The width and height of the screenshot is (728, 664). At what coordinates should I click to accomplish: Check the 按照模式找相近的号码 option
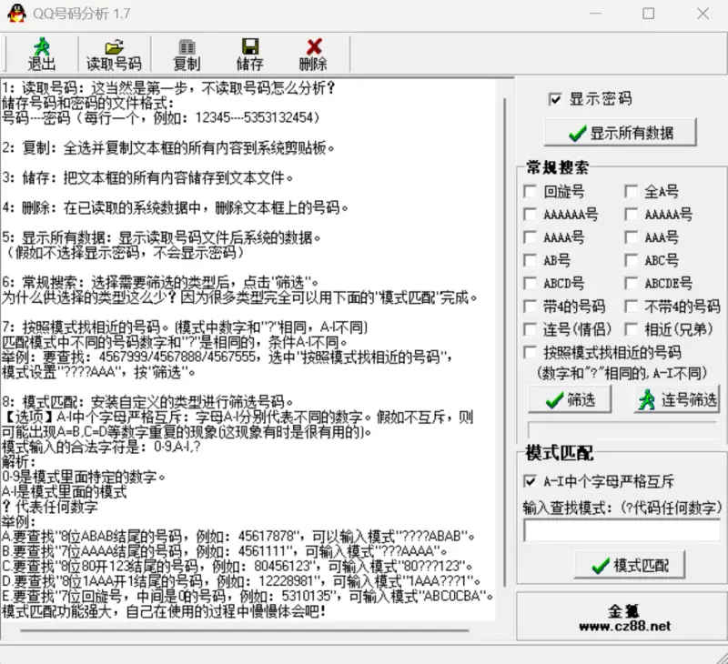(x=530, y=352)
